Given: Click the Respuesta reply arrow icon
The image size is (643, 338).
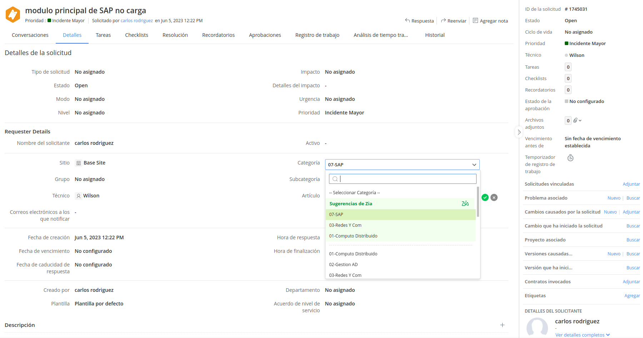Looking at the screenshot, I should (x=408, y=21).
